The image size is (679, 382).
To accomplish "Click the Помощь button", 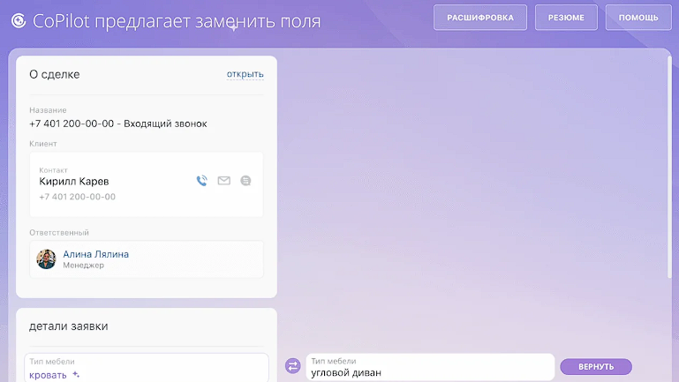I will (x=638, y=18).
